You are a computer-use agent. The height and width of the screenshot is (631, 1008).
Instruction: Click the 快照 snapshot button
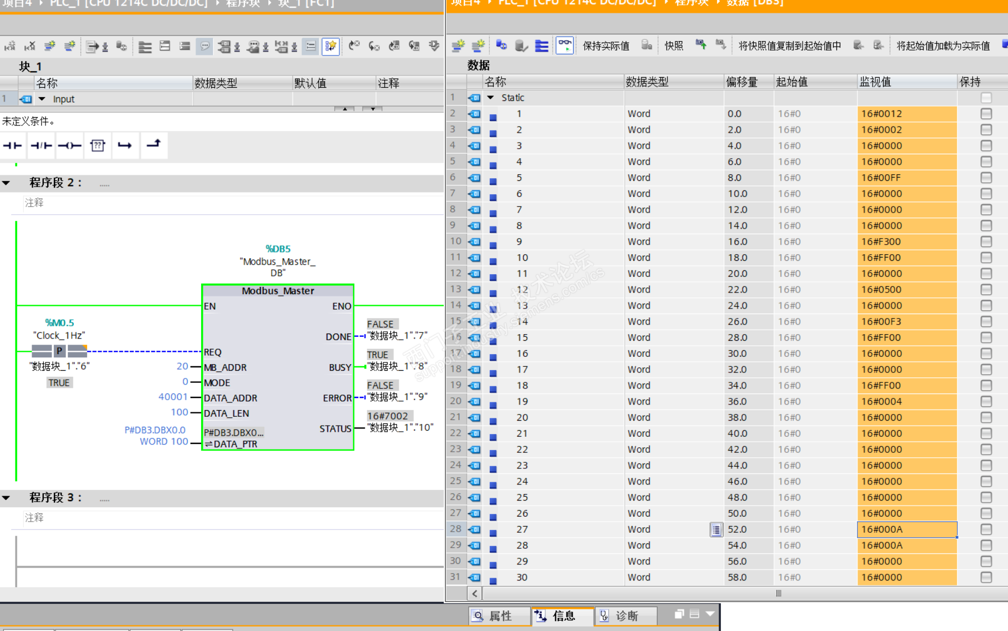tap(674, 46)
